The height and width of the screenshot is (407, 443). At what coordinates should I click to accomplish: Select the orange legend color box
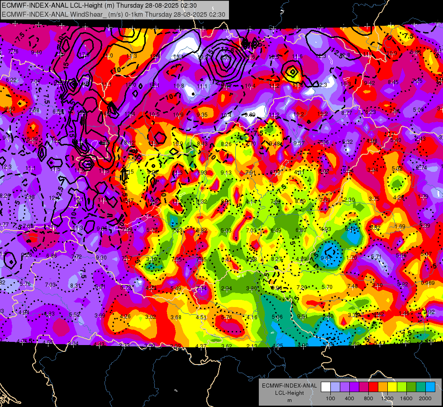(383, 387)
